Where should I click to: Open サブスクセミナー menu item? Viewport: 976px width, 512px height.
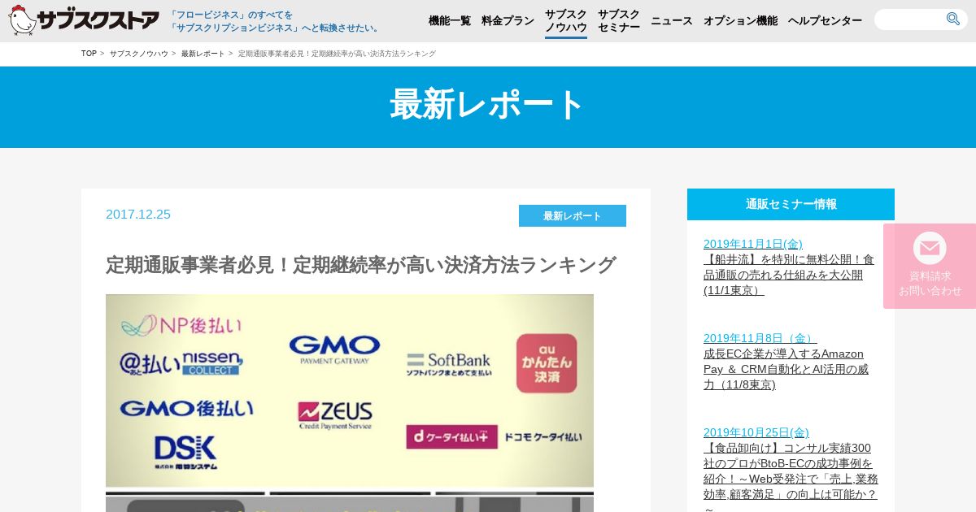[619, 20]
